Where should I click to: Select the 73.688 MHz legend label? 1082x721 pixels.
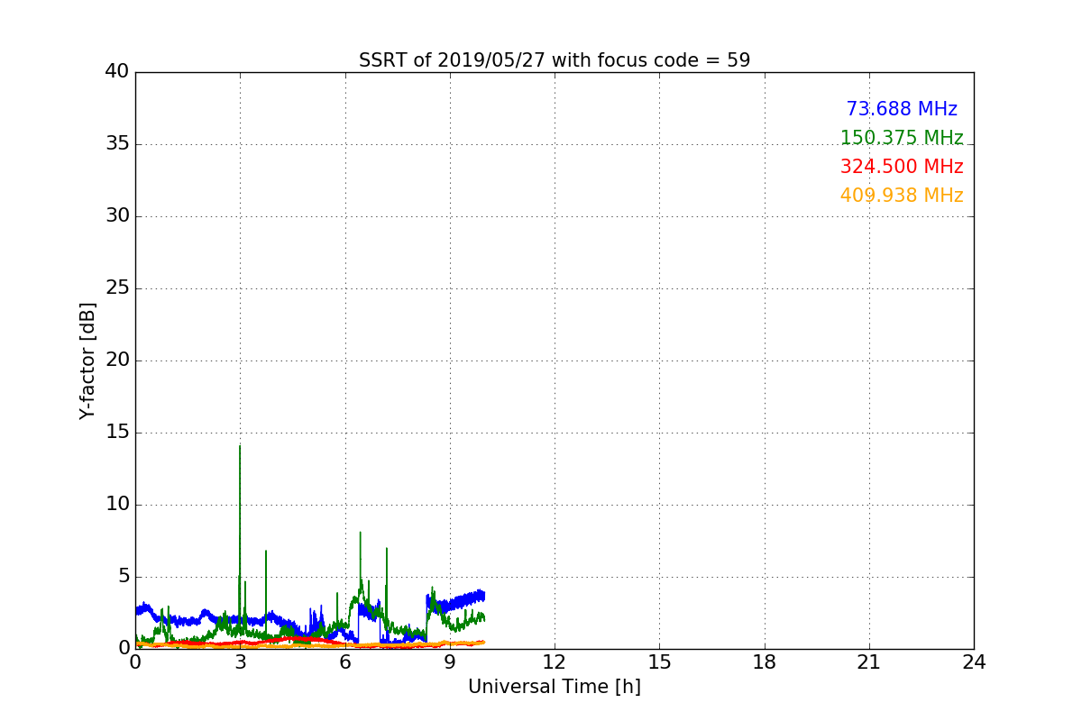click(x=902, y=109)
